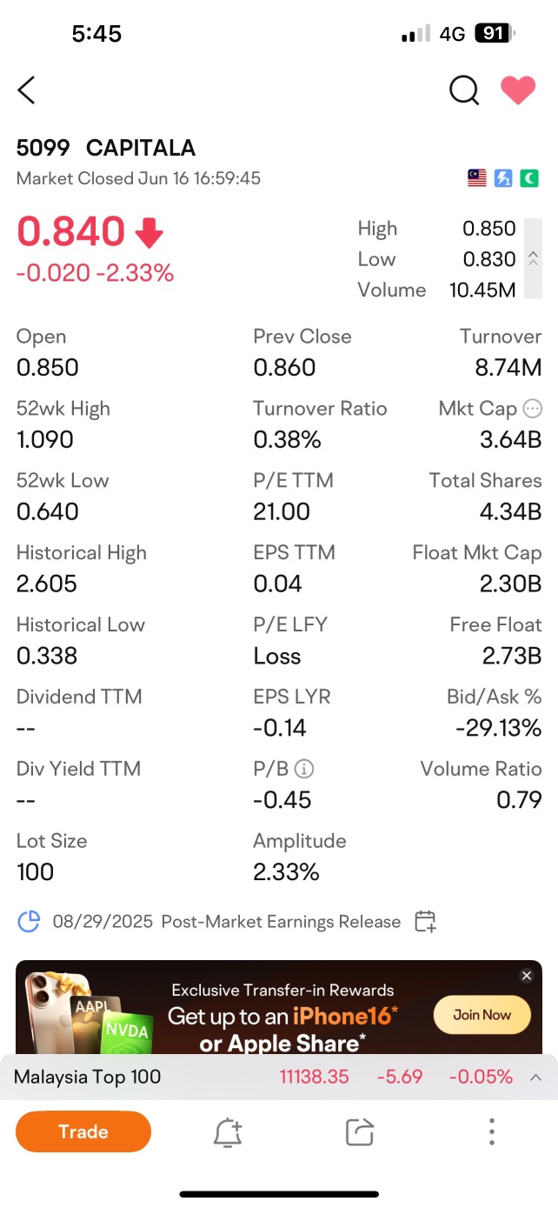Share the stock via share icon
Screen dimensions: 558x1208
tap(359, 1131)
